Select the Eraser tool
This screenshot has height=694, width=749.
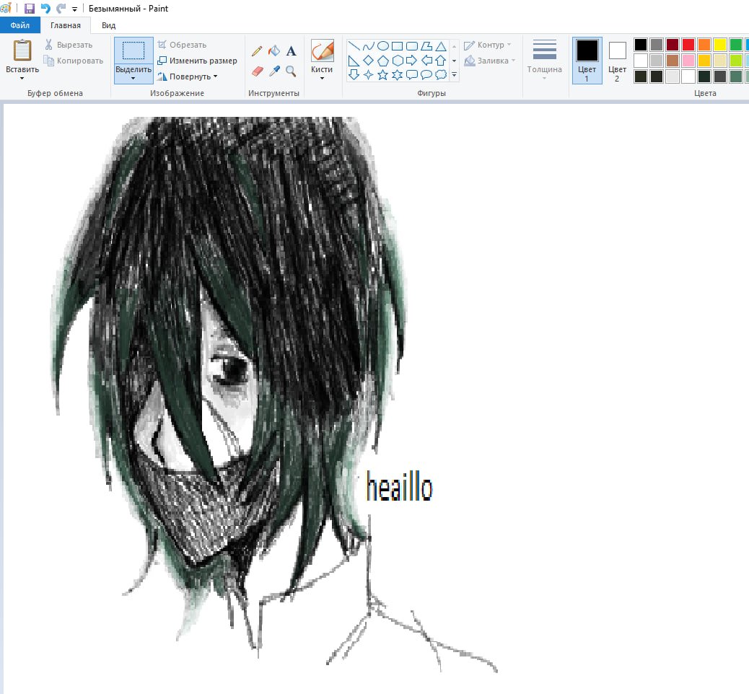click(257, 71)
